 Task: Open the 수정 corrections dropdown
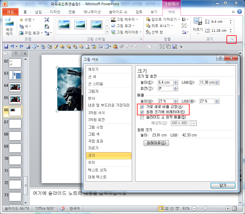[27, 20]
